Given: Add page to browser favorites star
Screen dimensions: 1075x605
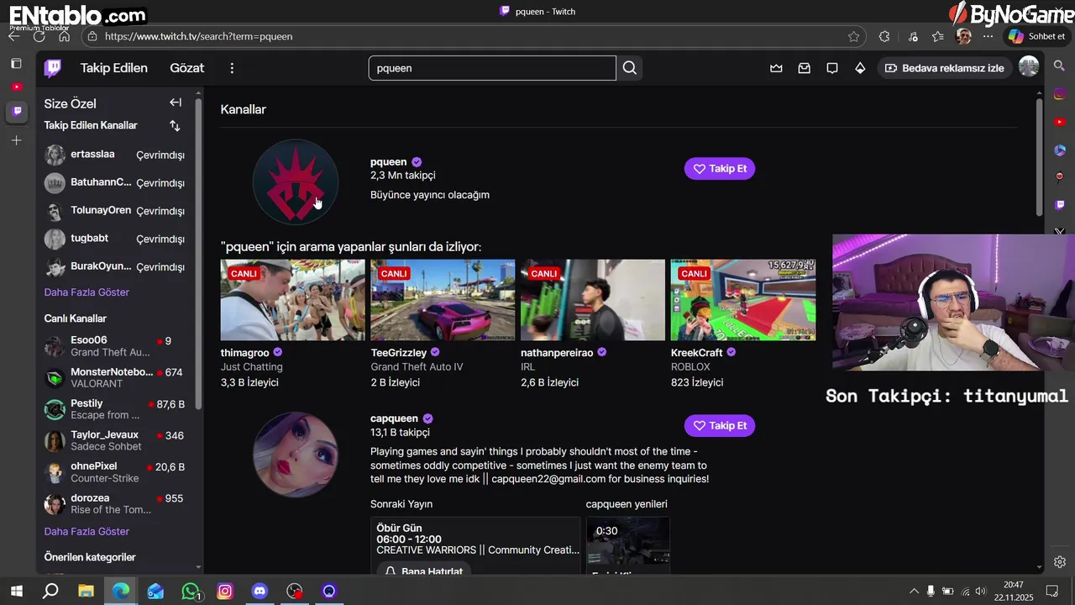Looking at the screenshot, I should coord(854,36).
